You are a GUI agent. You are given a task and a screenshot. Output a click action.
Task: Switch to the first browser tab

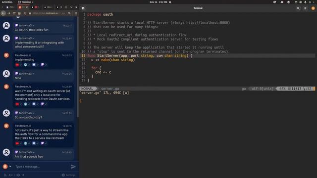(10, 7)
